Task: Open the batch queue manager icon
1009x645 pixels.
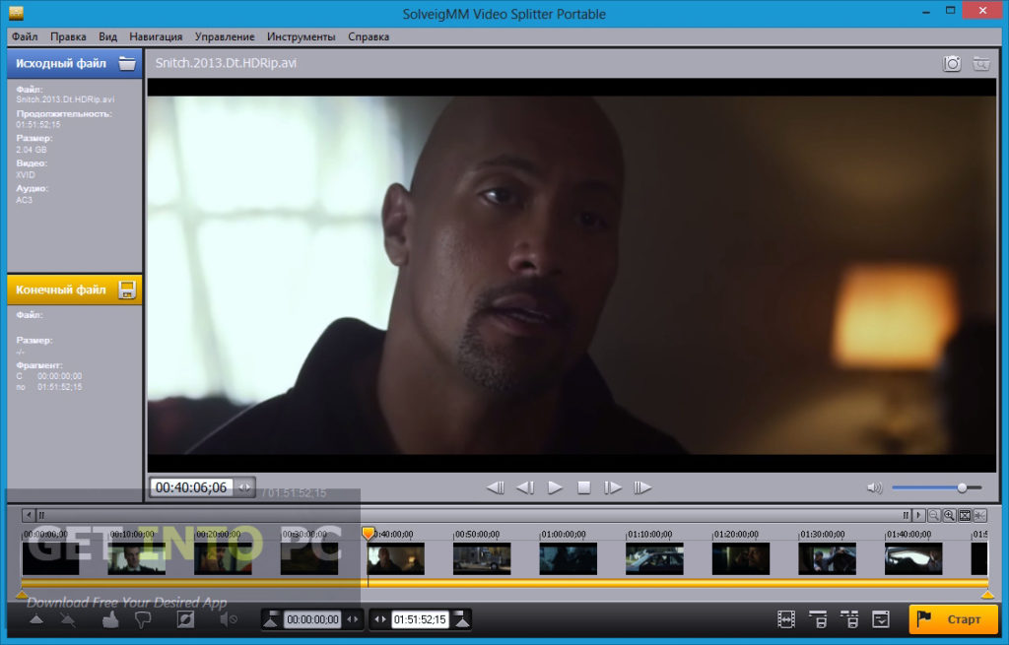Action: tap(881, 619)
